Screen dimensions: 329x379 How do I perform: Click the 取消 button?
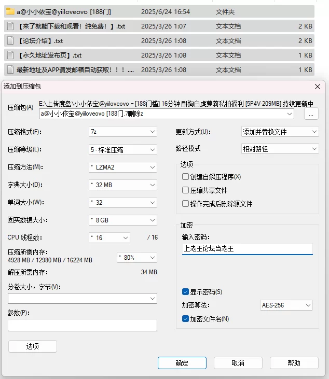[238, 363]
